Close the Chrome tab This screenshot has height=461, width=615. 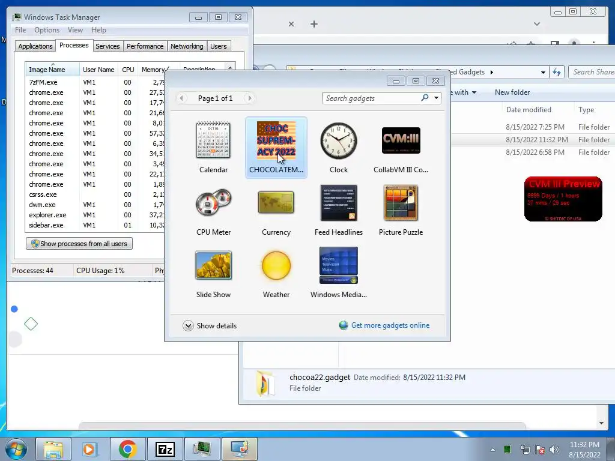[291, 24]
